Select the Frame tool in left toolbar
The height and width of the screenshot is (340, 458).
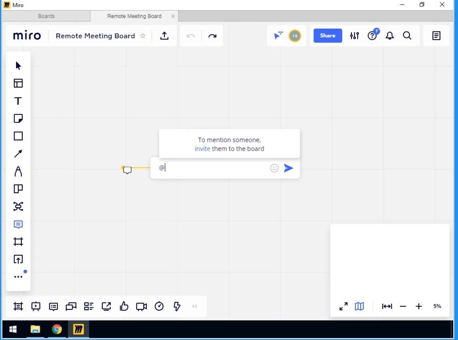[18, 242]
